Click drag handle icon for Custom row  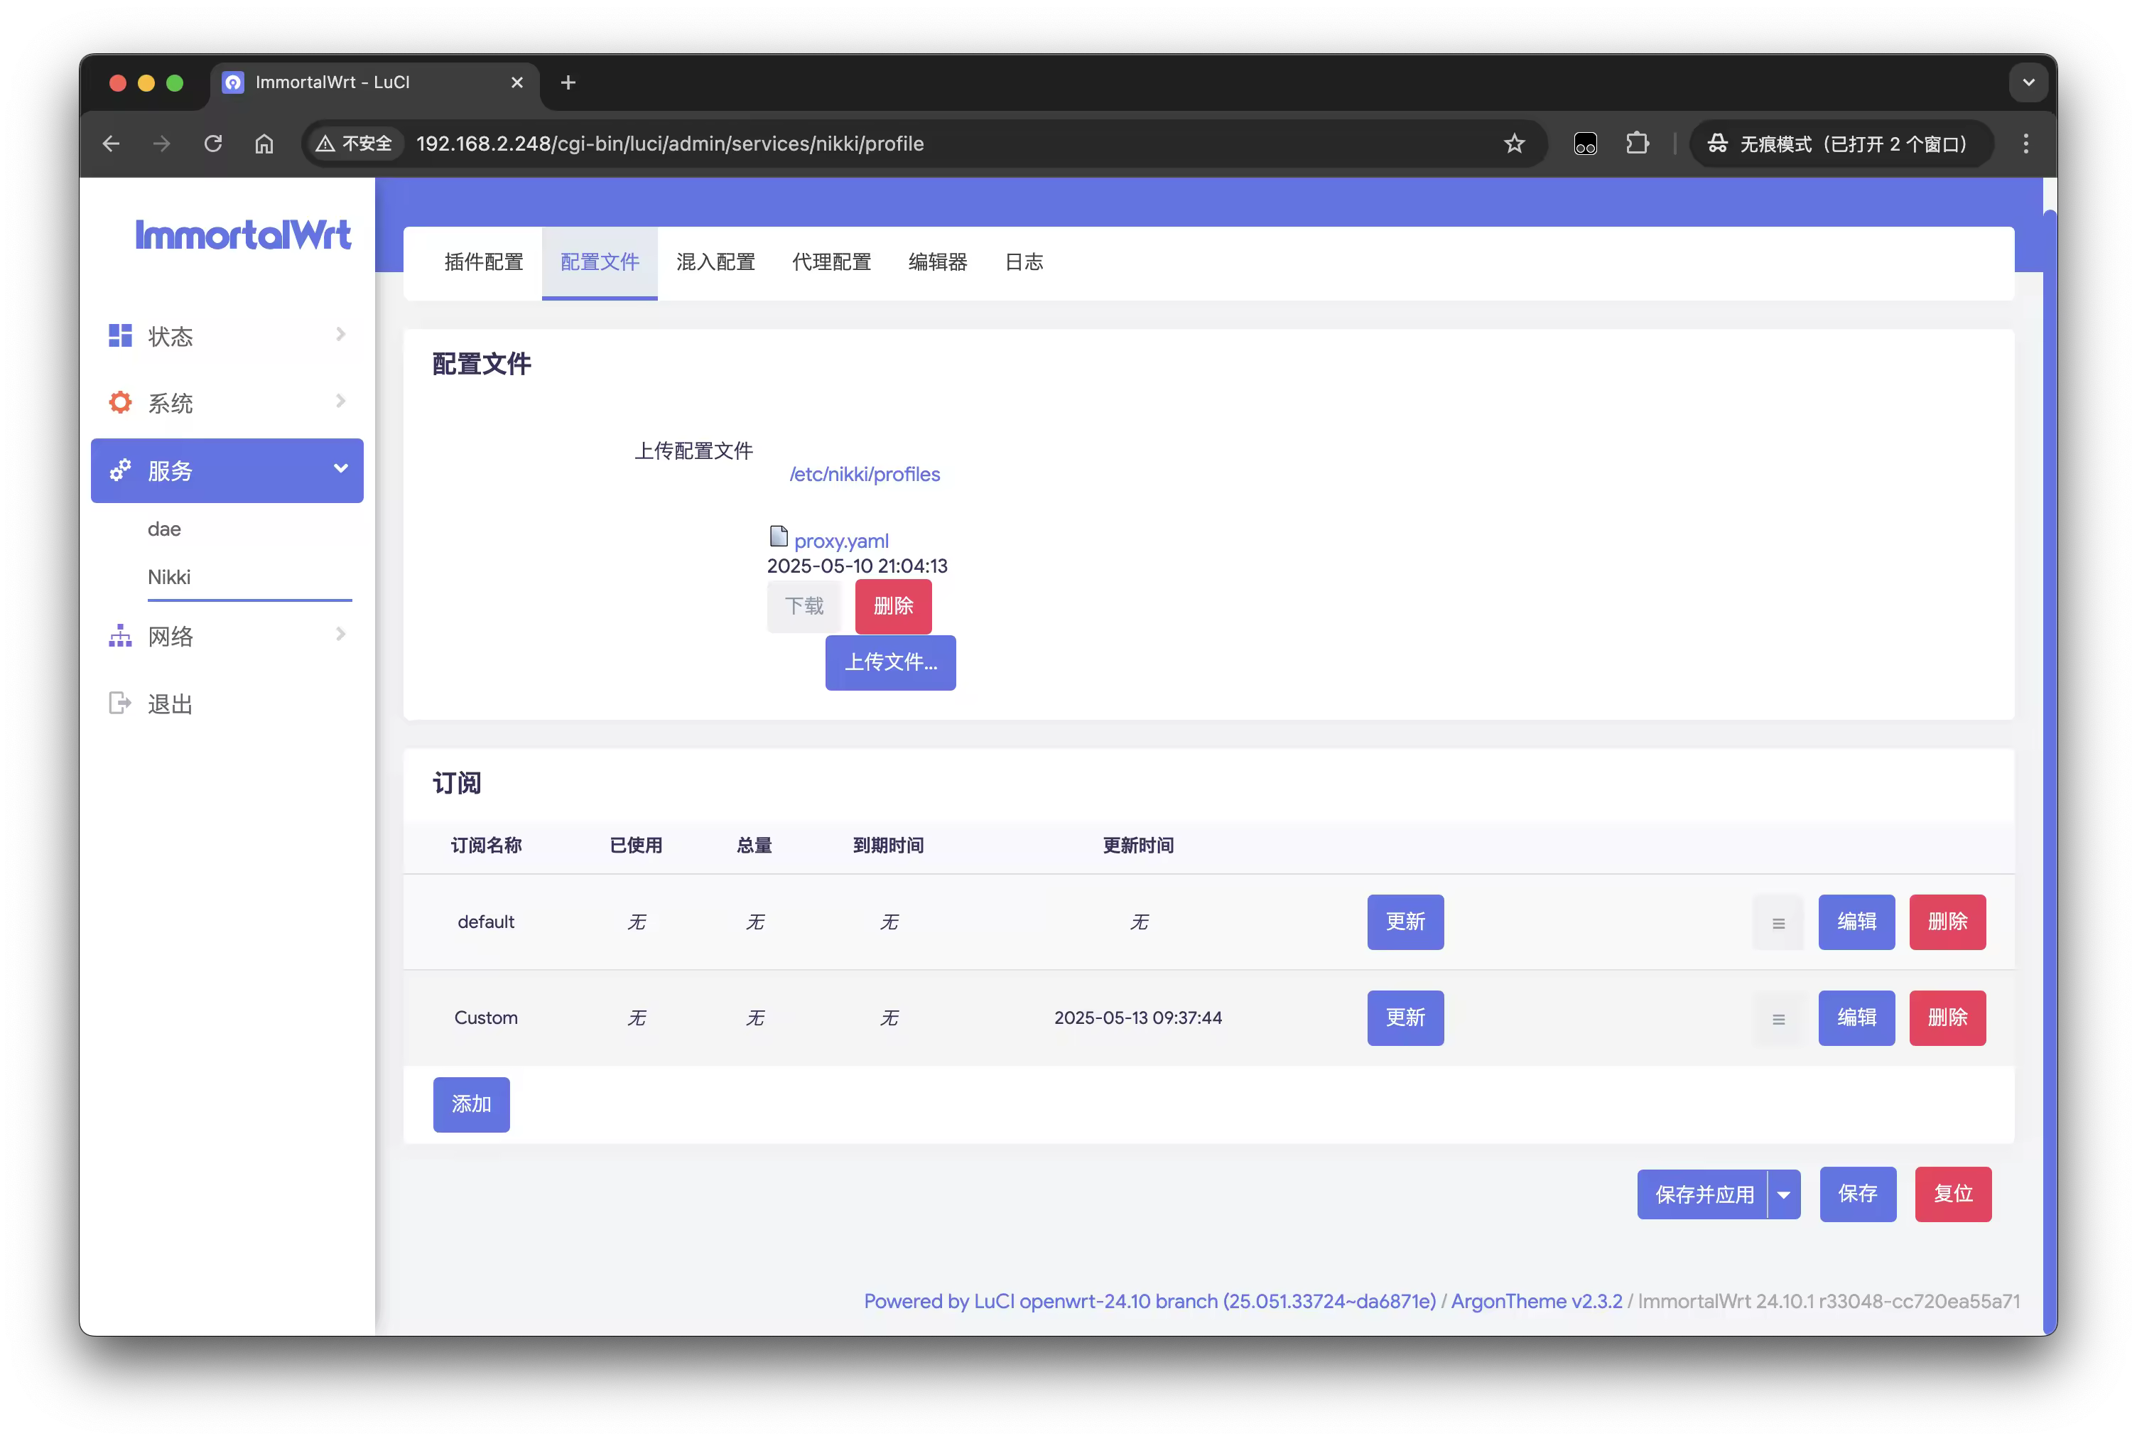tap(1778, 1018)
